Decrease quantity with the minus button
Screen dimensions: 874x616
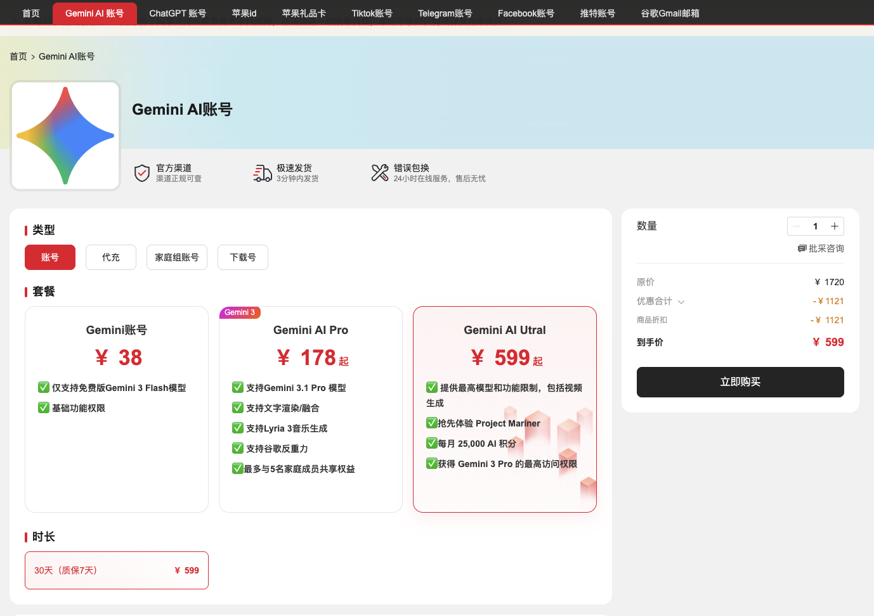(797, 226)
